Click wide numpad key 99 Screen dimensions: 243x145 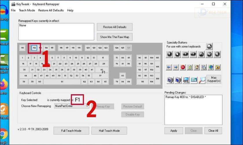tap(142, 82)
